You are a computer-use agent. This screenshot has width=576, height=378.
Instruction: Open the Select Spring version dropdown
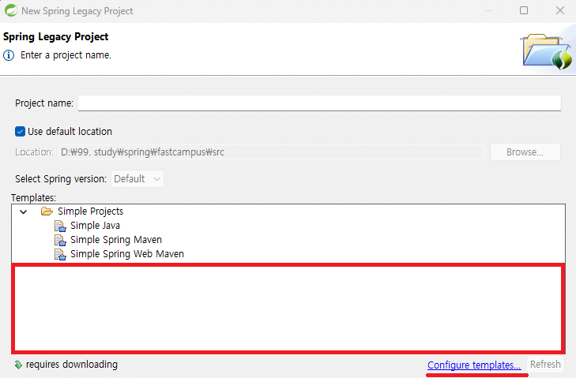click(x=137, y=178)
